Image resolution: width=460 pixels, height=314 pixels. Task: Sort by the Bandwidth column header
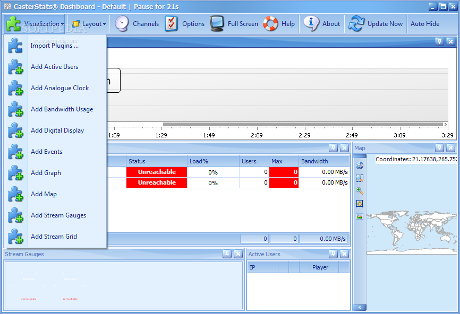324,161
